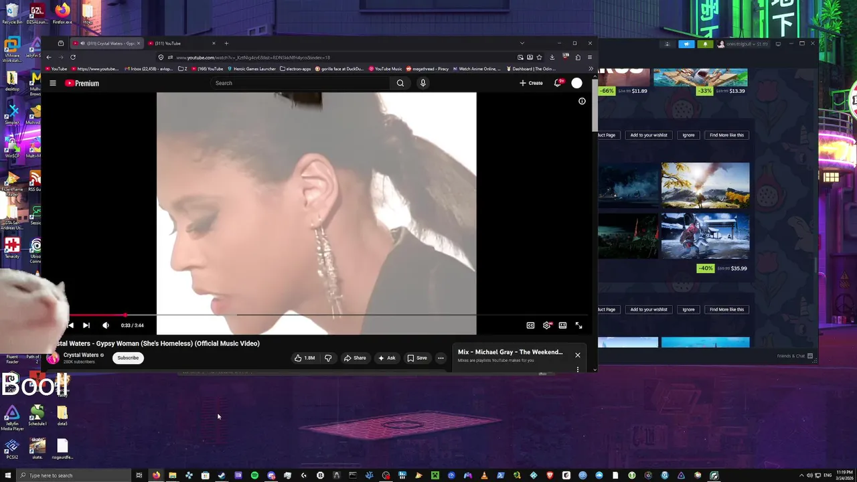Mute the video volume icon
The image size is (857, 482).
pyautogui.click(x=106, y=325)
